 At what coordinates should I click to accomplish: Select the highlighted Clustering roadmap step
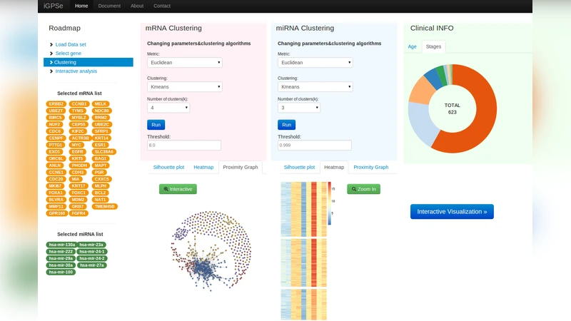click(x=88, y=62)
